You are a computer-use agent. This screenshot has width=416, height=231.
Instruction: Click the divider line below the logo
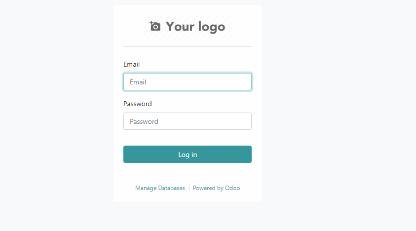coord(188,47)
